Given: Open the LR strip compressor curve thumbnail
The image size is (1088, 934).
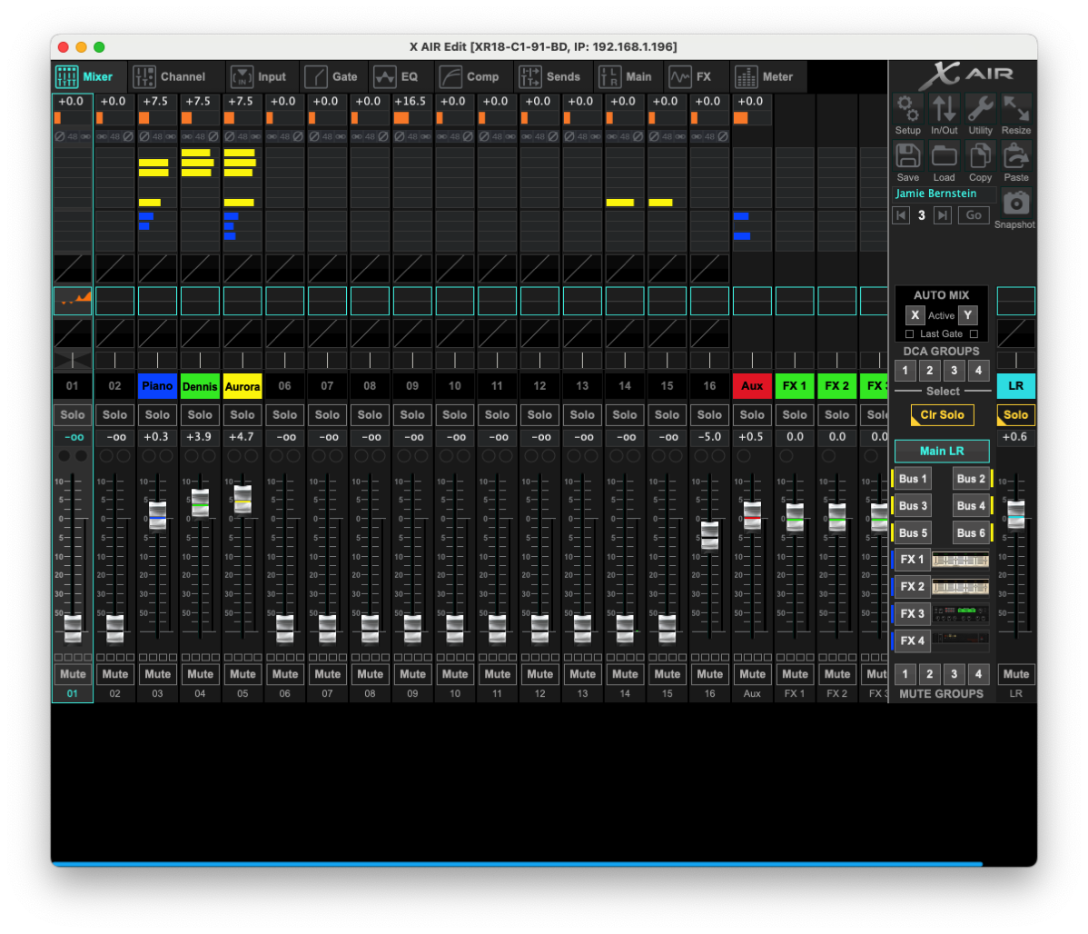Looking at the screenshot, I should pos(1016,333).
